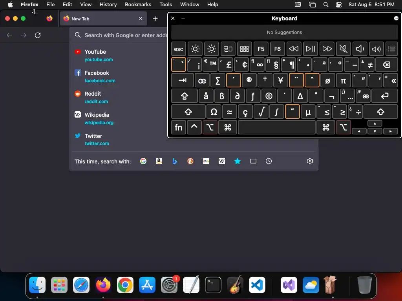Screen dimensions: 402x301
Task: Tap the esc key
Action: [179, 49]
